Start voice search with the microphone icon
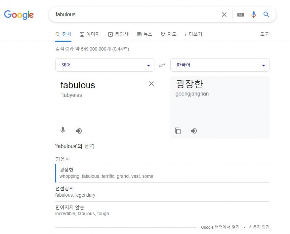The width and height of the screenshot is (290, 234). tap(254, 15)
